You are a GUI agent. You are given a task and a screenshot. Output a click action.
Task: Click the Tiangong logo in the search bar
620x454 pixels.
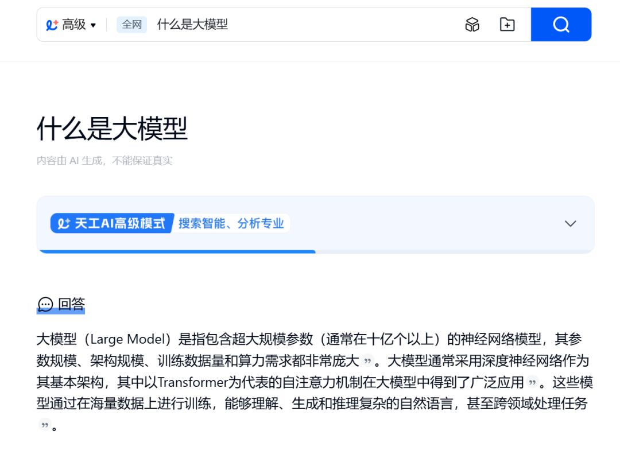(x=52, y=25)
